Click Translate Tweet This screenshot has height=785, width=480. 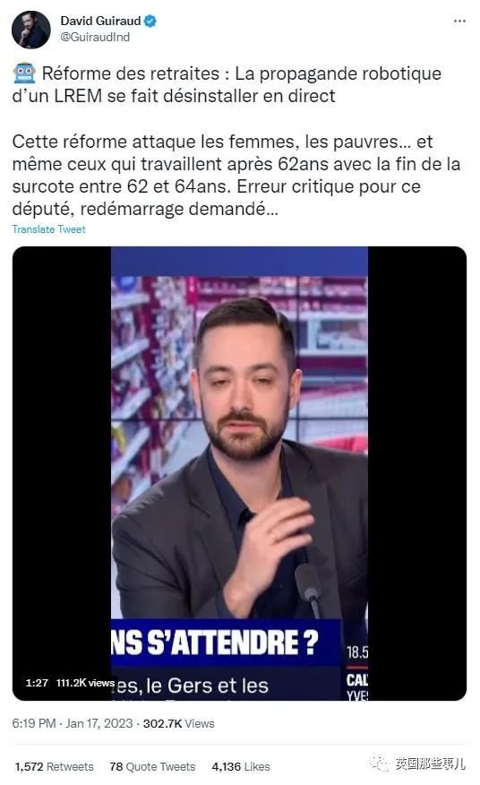[x=48, y=229]
